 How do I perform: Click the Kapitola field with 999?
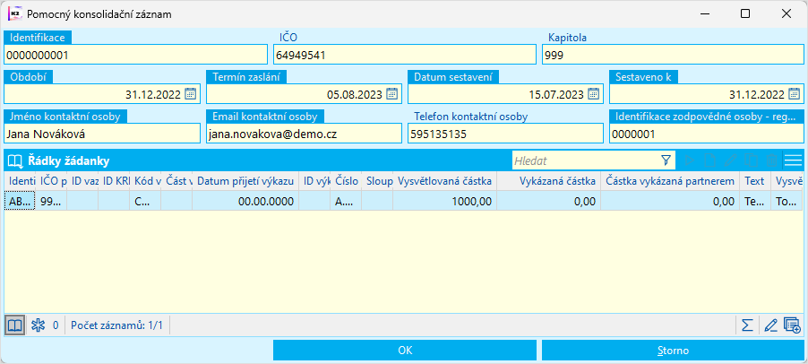point(673,54)
